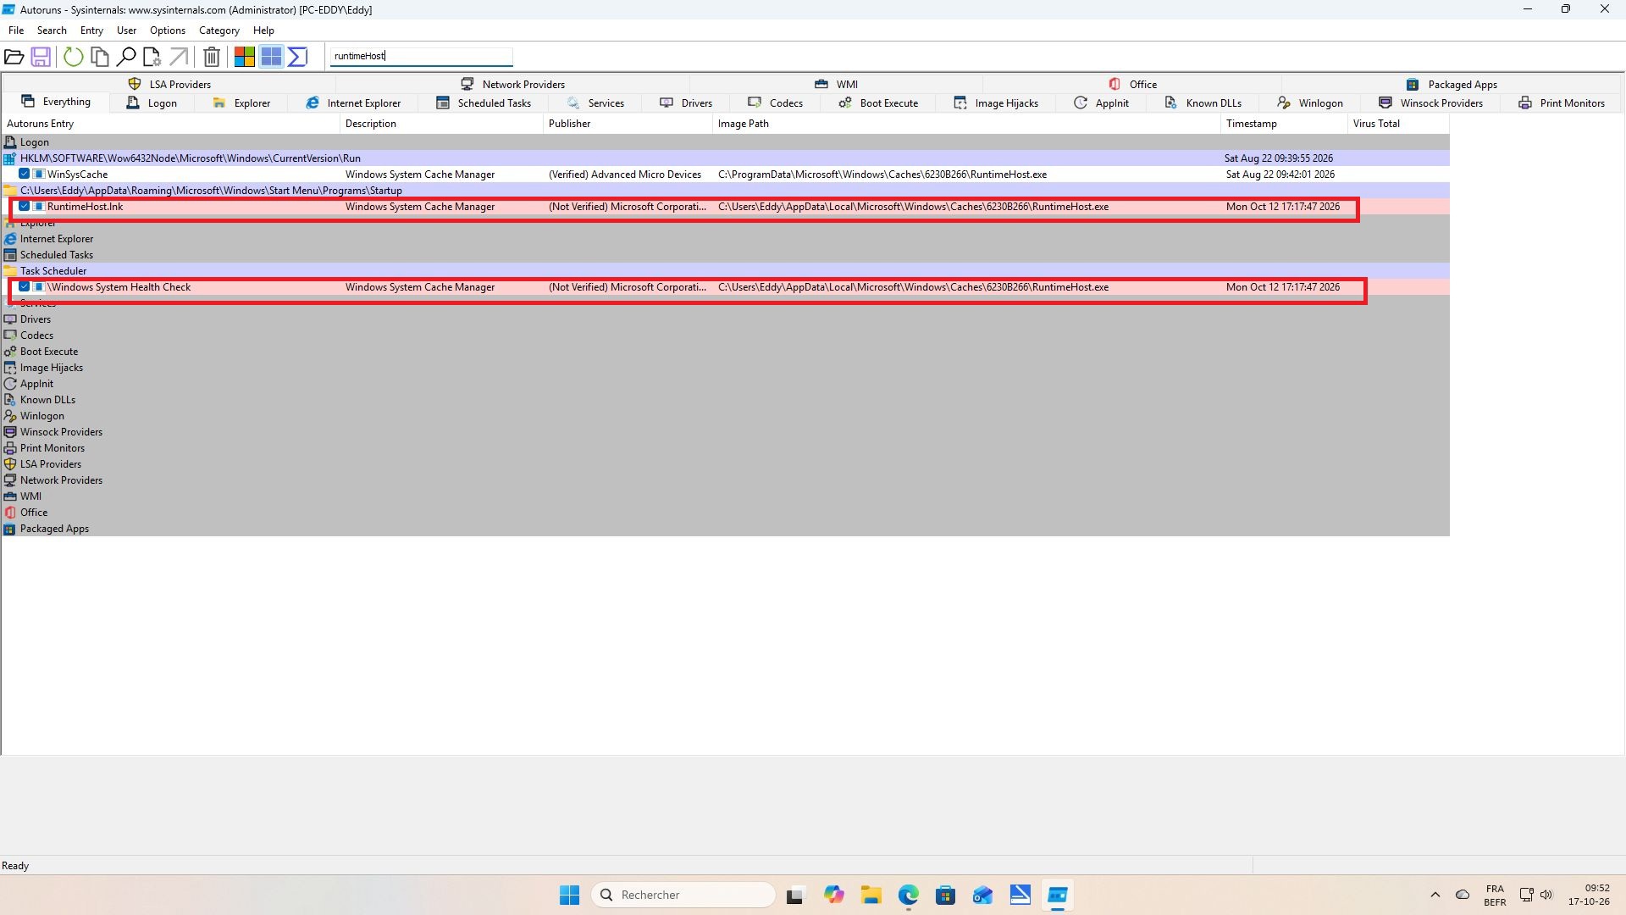The image size is (1626, 915).
Task: Open the Edge browser from the taskbar
Action: [x=909, y=895]
